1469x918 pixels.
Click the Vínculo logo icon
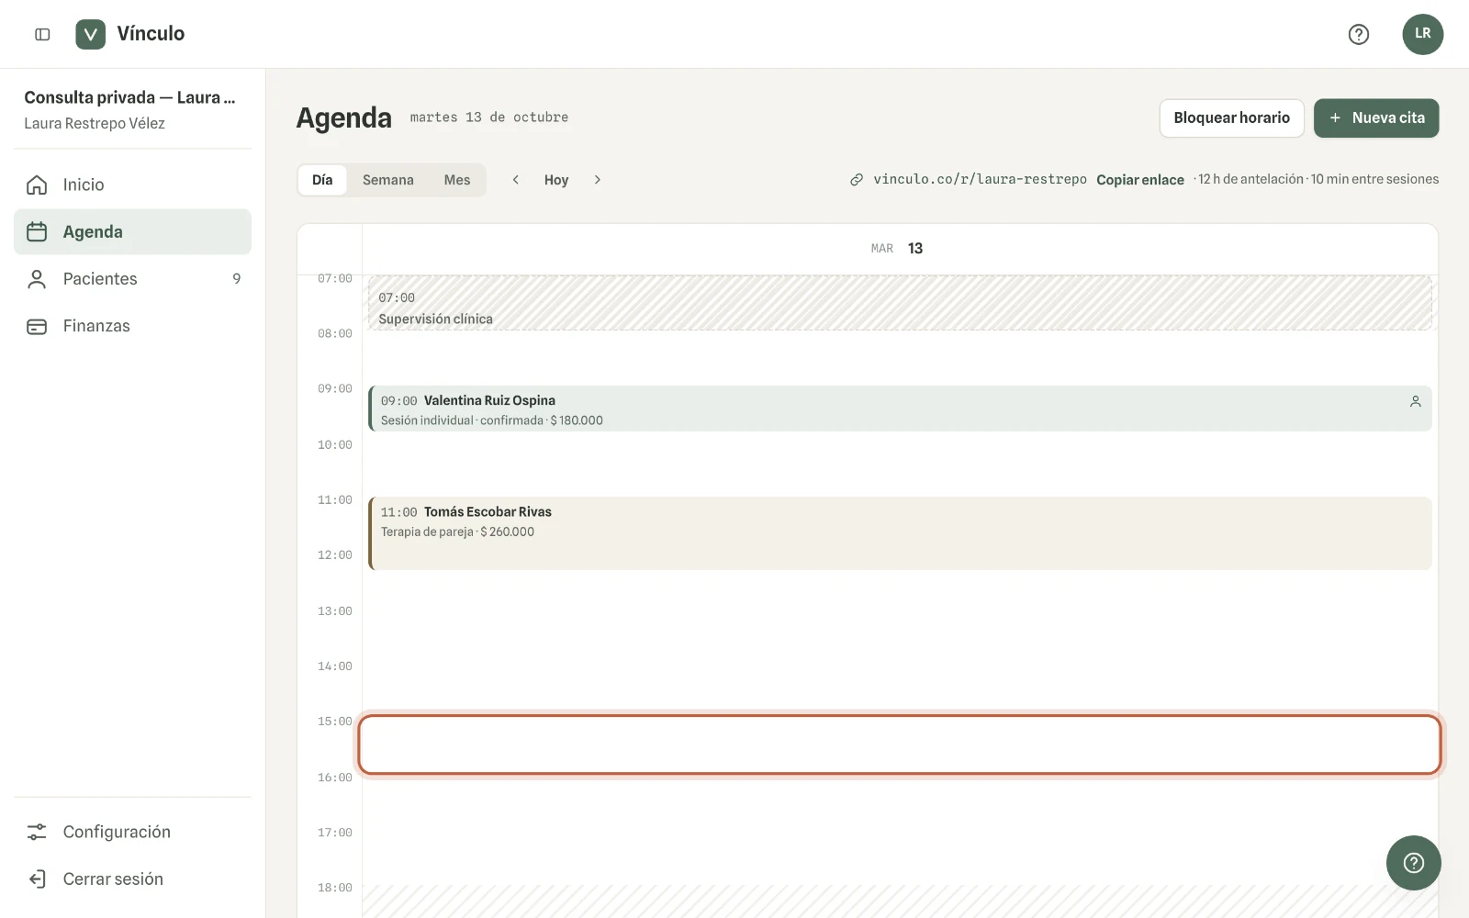click(x=90, y=34)
